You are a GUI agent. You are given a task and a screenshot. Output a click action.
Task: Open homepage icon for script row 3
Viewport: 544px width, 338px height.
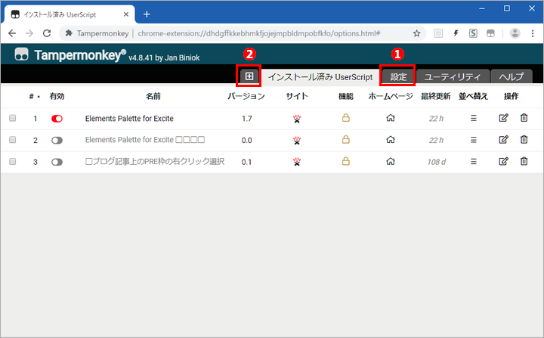click(391, 161)
